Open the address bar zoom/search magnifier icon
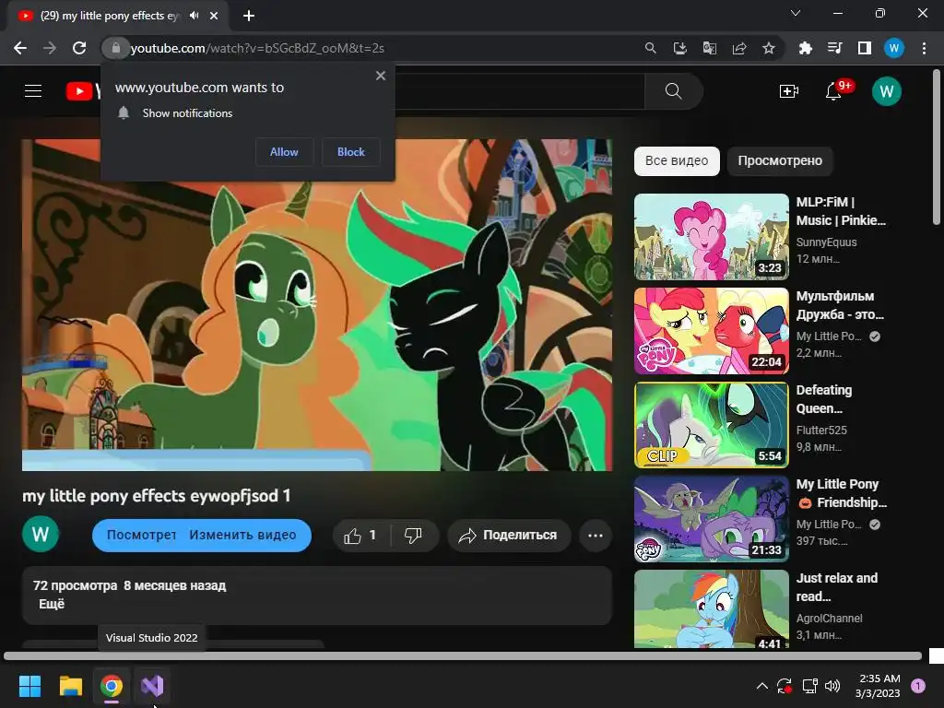The height and width of the screenshot is (708, 944). tap(650, 48)
